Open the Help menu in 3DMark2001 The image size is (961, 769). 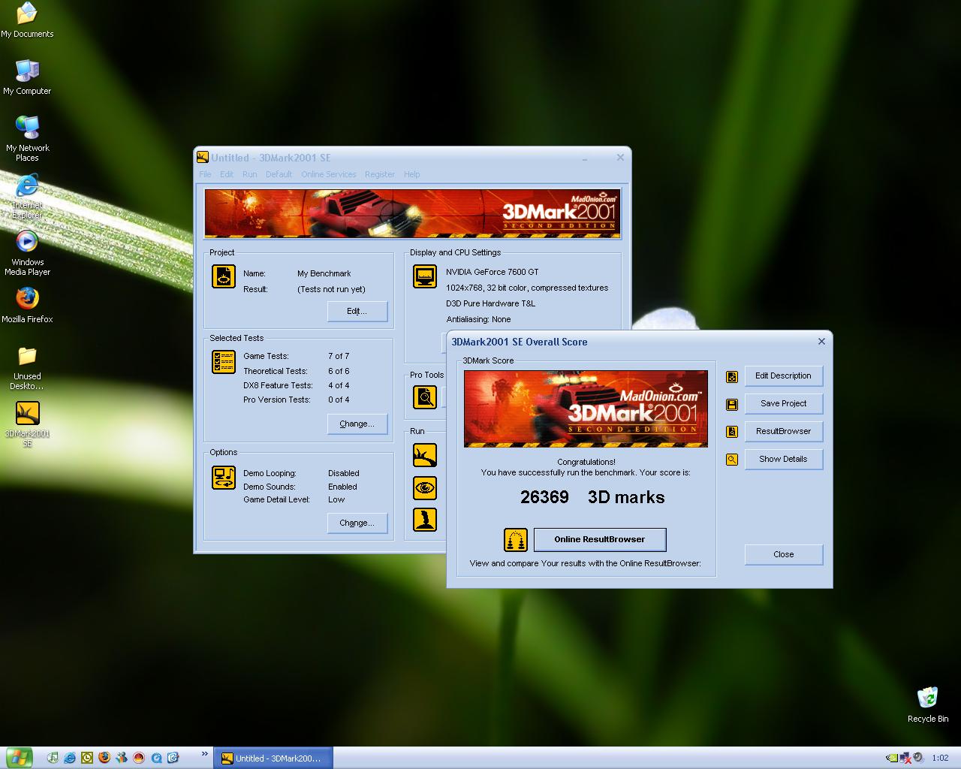pos(412,174)
